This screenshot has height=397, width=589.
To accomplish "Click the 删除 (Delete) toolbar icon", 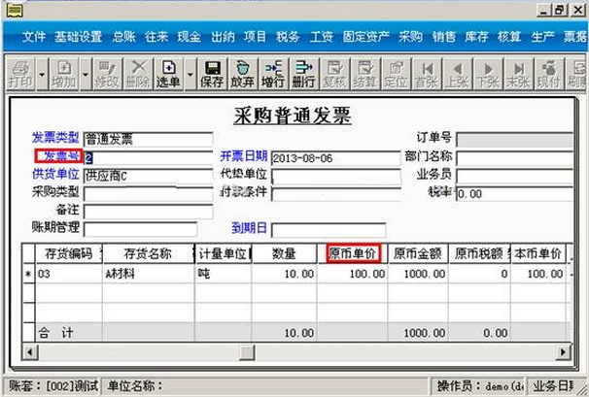I will pos(138,74).
